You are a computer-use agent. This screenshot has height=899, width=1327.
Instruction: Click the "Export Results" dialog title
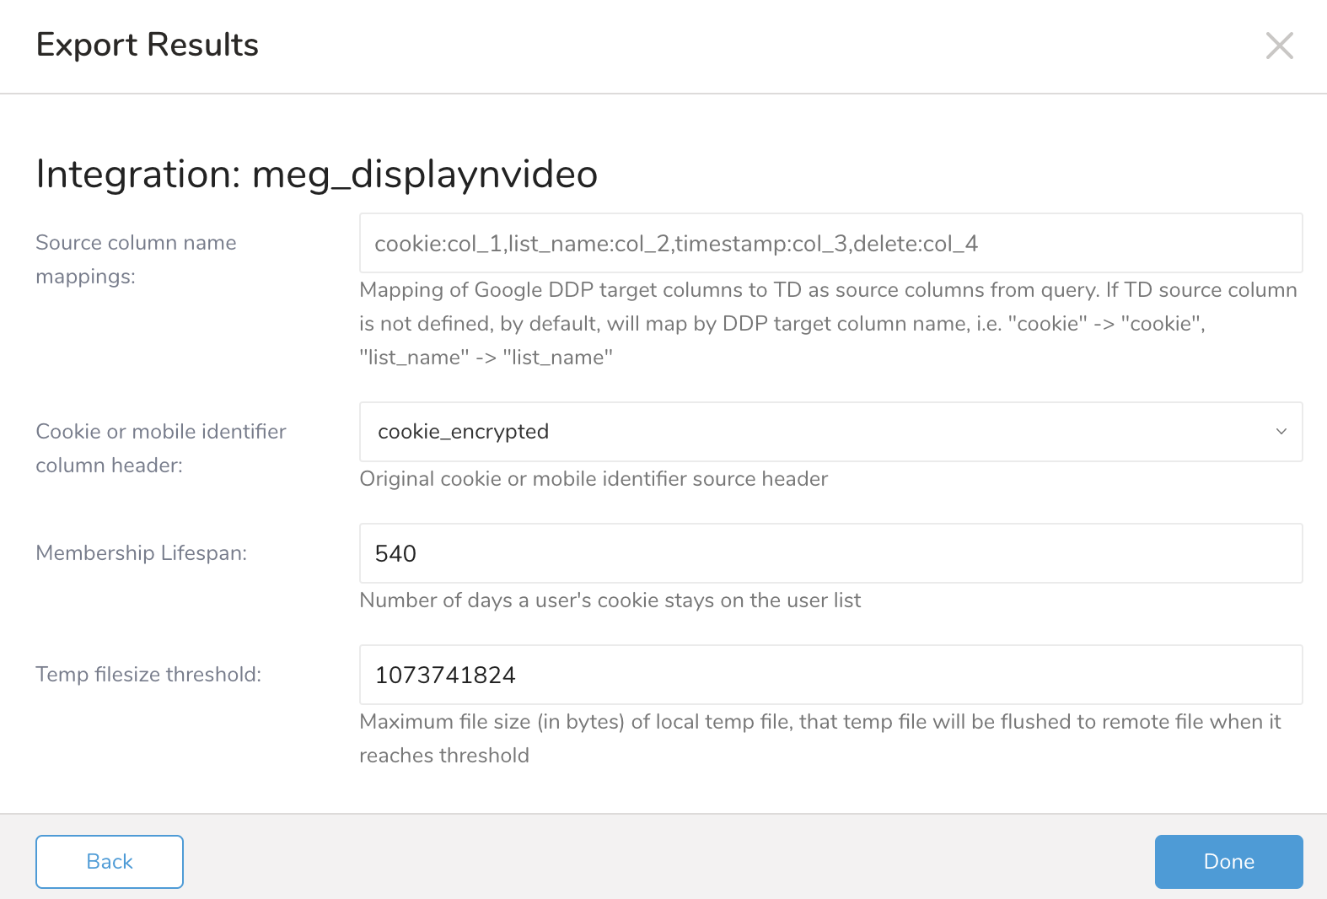[x=147, y=45]
